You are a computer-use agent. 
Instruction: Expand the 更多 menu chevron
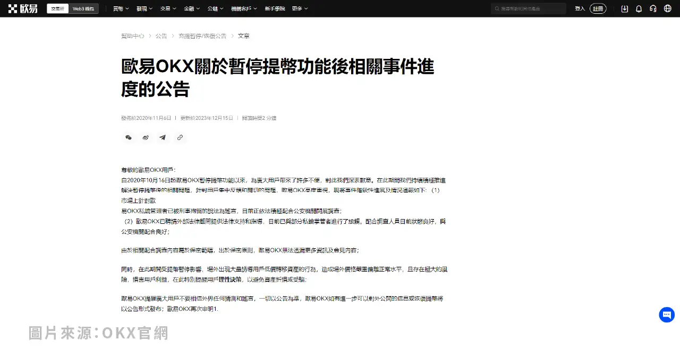click(x=300, y=8)
